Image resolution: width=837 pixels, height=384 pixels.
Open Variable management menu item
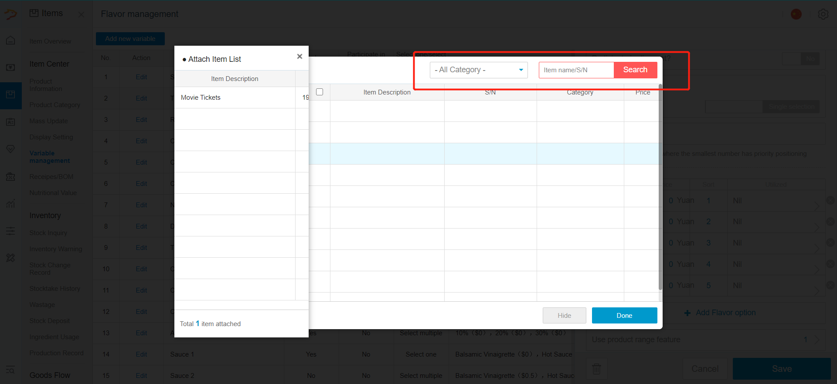click(x=50, y=157)
